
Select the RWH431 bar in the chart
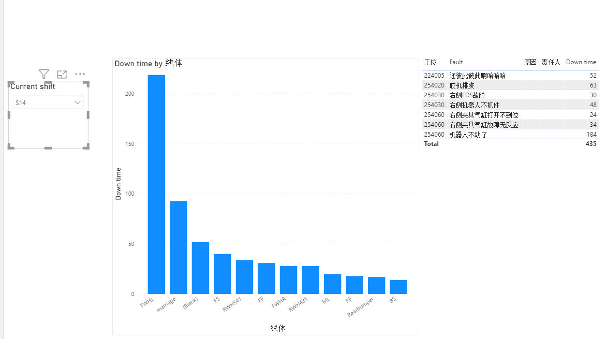(x=310, y=280)
